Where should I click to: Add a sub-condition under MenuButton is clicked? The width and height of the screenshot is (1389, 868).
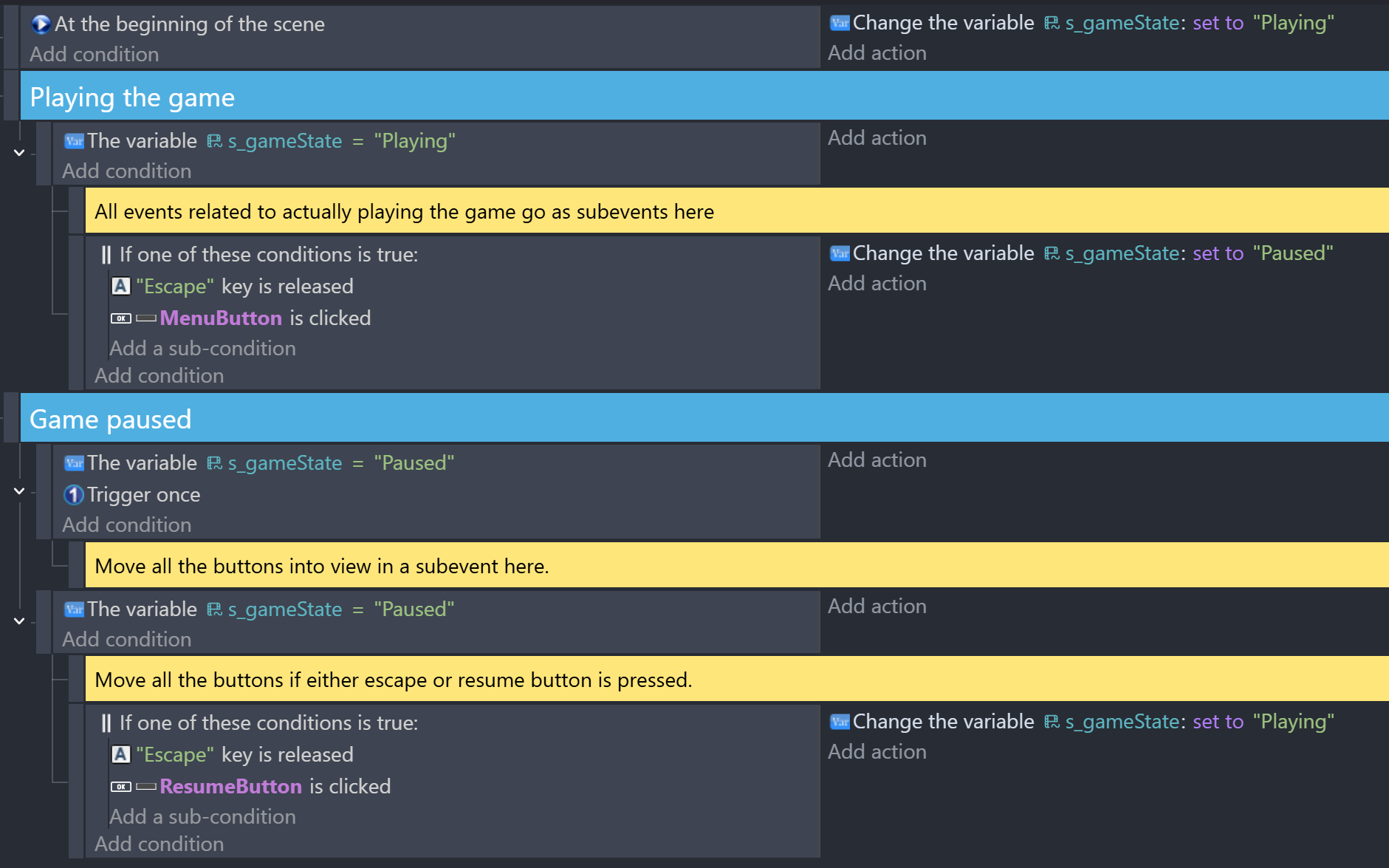click(202, 349)
